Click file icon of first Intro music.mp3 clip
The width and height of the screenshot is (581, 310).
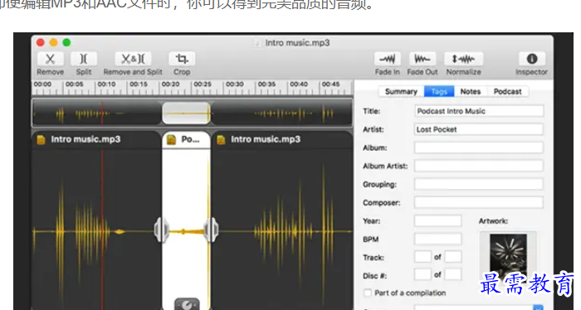point(41,139)
